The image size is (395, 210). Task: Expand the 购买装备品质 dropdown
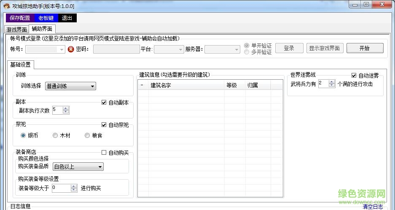pos(78,167)
